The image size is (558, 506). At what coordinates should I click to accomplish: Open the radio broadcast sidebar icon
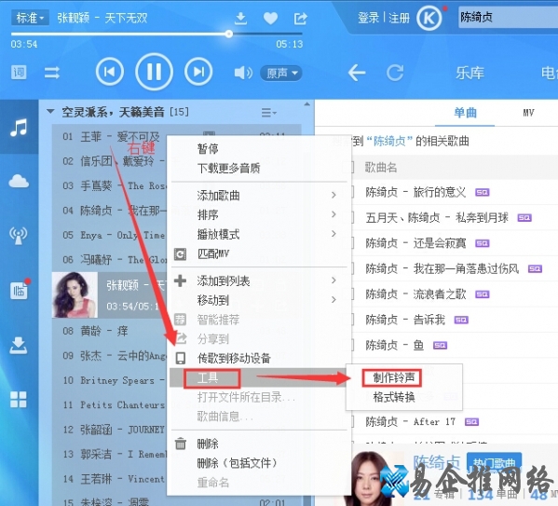click(19, 235)
